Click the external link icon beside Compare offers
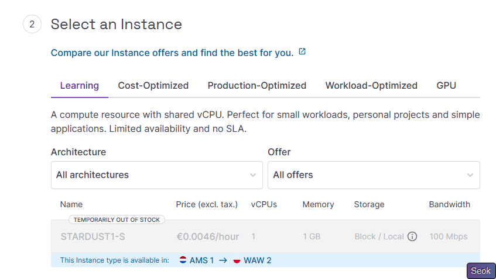This screenshot has width=496, height=279. pyautogui.click(x=302, y=52)
